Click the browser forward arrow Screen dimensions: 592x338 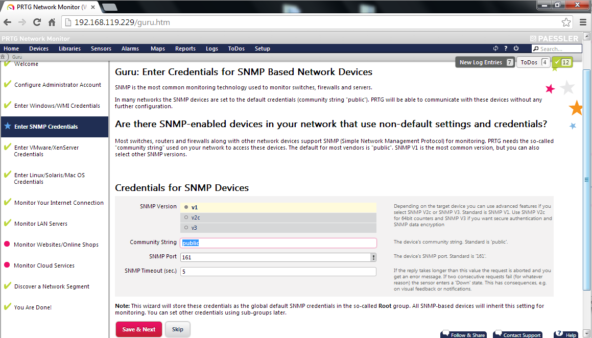(22, 22)
